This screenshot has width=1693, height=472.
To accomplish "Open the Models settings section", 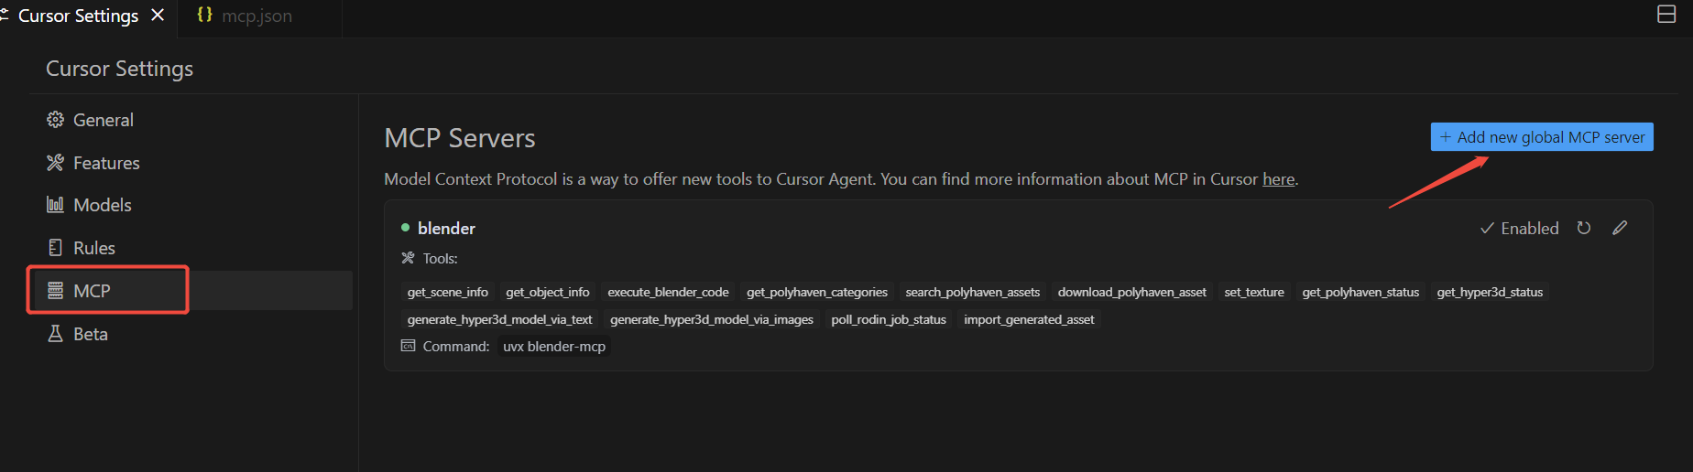I will pos(89,205).
